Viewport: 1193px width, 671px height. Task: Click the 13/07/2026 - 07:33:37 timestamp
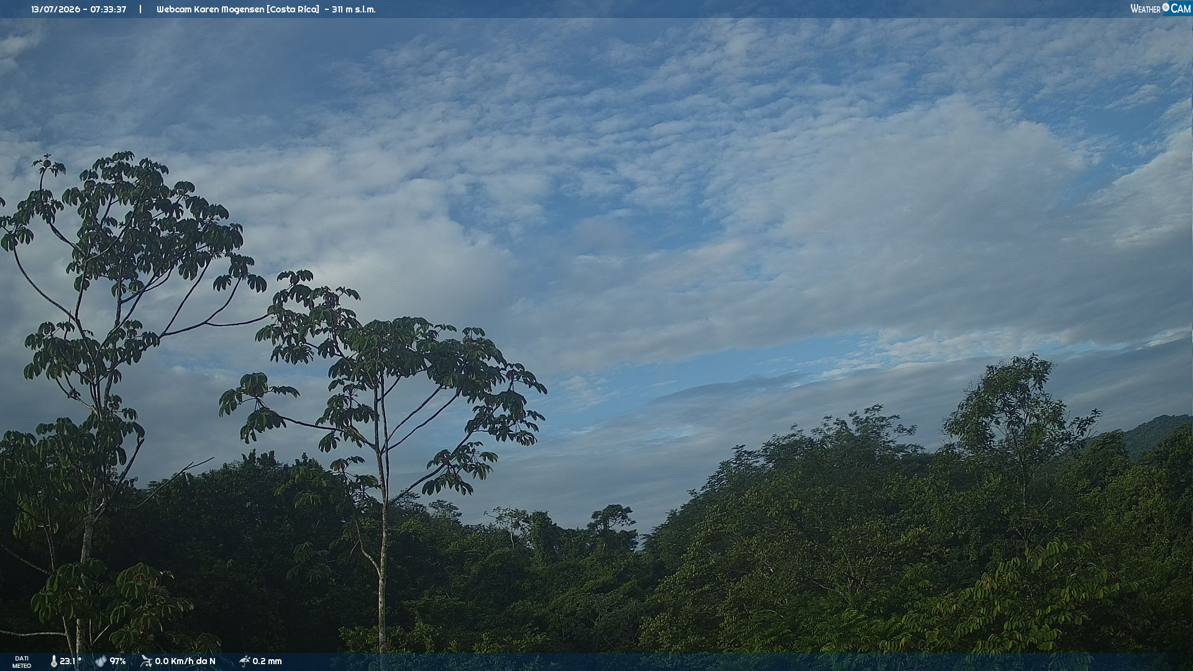click(79, 9)
